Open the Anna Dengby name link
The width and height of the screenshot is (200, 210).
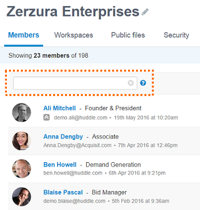tap(63, 137)
